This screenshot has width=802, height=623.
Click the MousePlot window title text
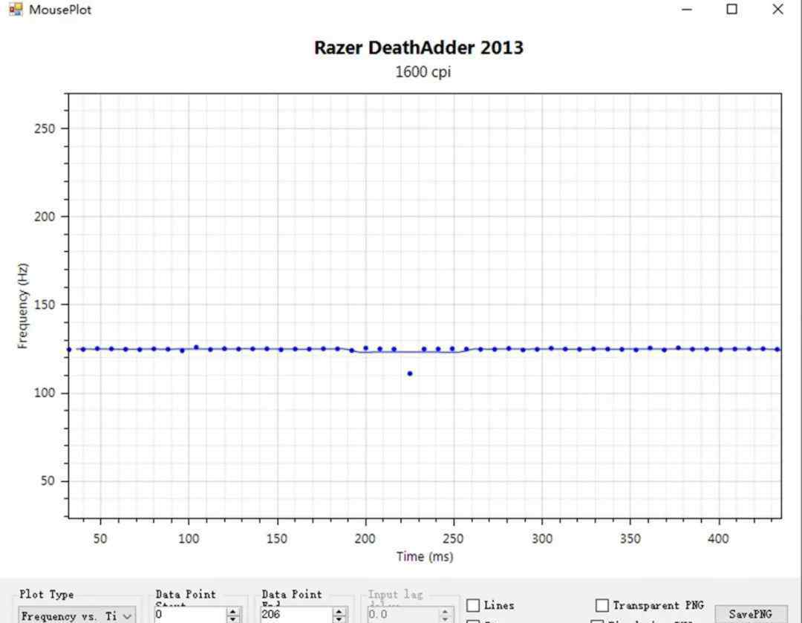point(60,10)
